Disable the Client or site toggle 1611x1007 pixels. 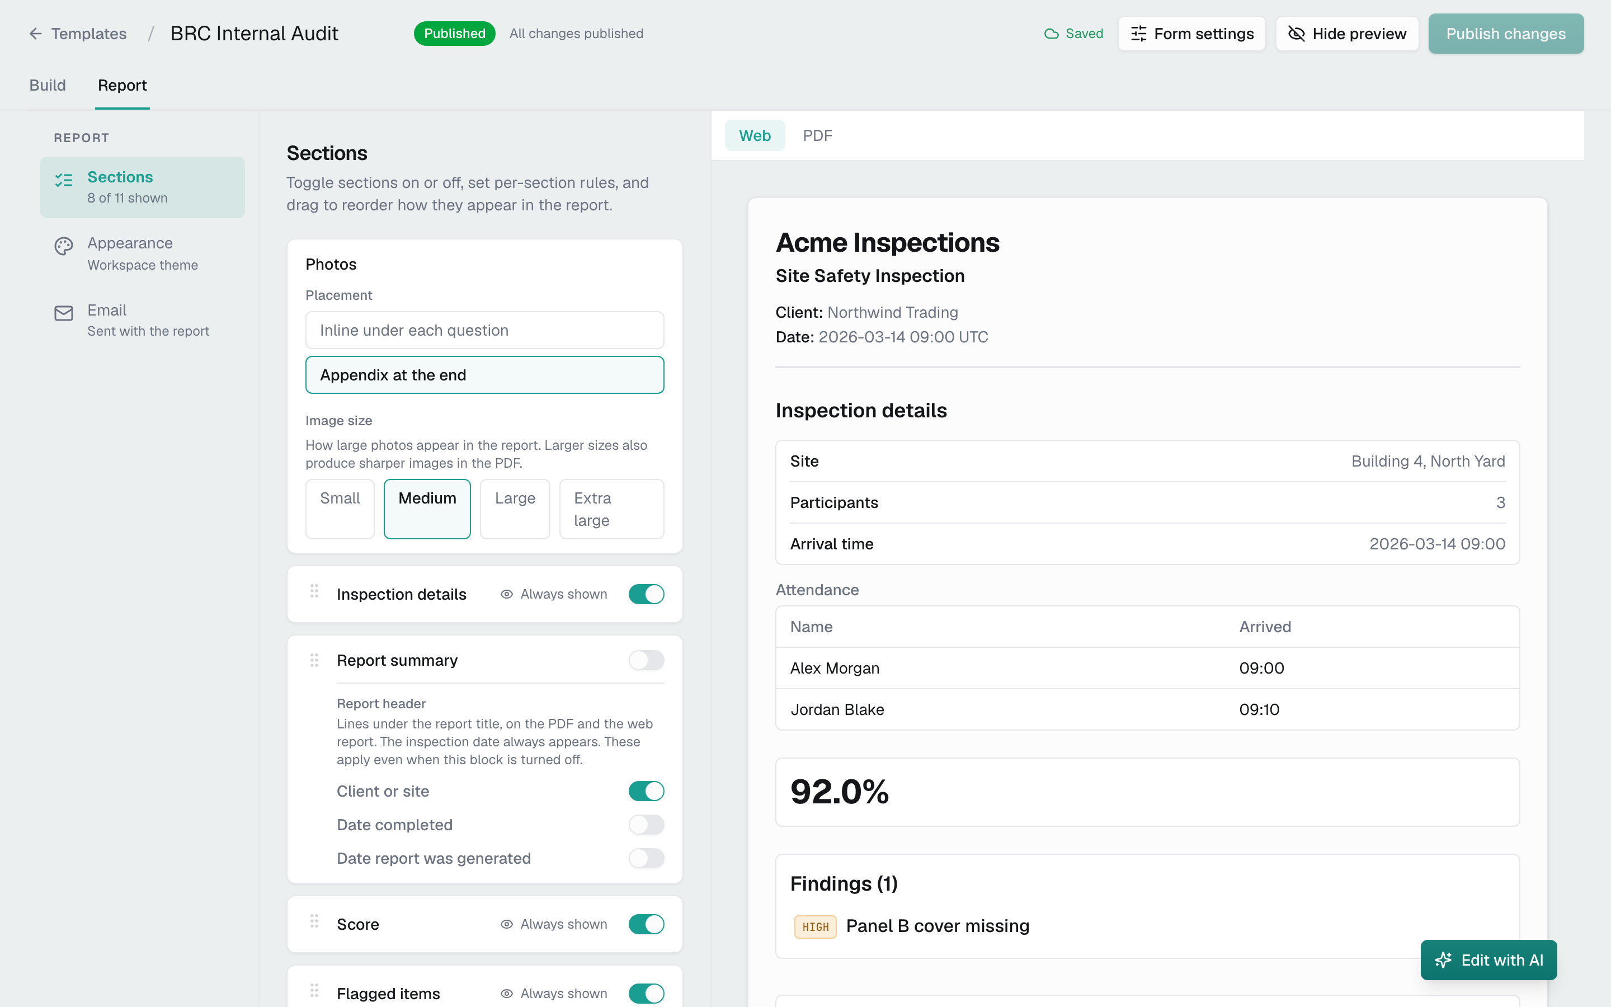(x=647, y=791)
